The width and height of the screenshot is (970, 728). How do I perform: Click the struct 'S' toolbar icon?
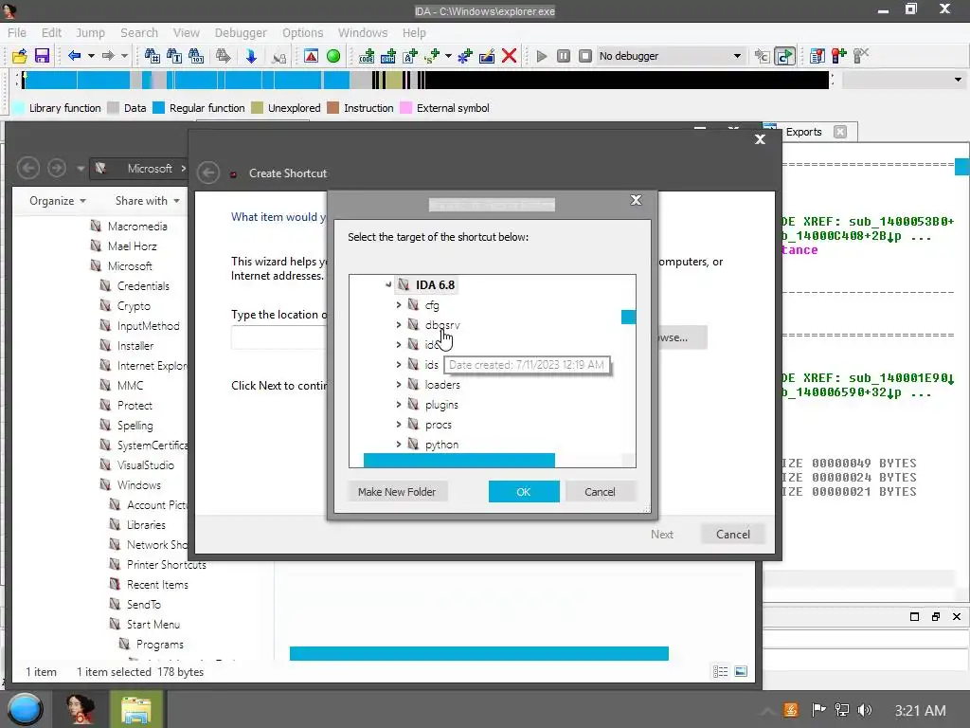[432, 56]
